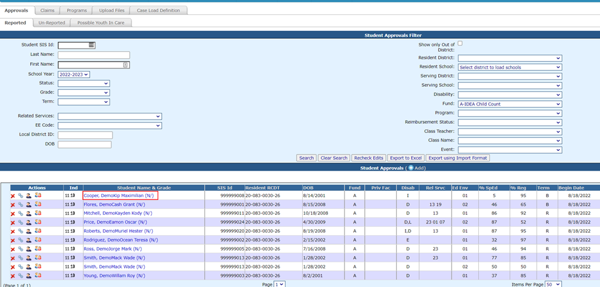Open single-person icon in Rodriguez row
This screenshot has height=287, width=600.
[x=29, y=240]
